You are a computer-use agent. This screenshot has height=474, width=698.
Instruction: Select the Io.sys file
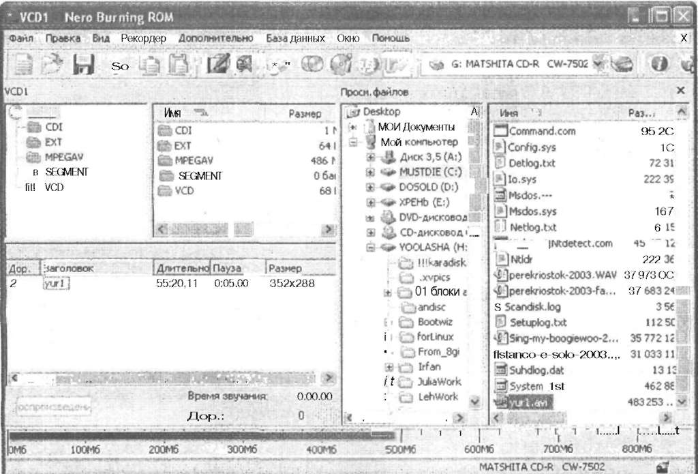click(522, 179)
